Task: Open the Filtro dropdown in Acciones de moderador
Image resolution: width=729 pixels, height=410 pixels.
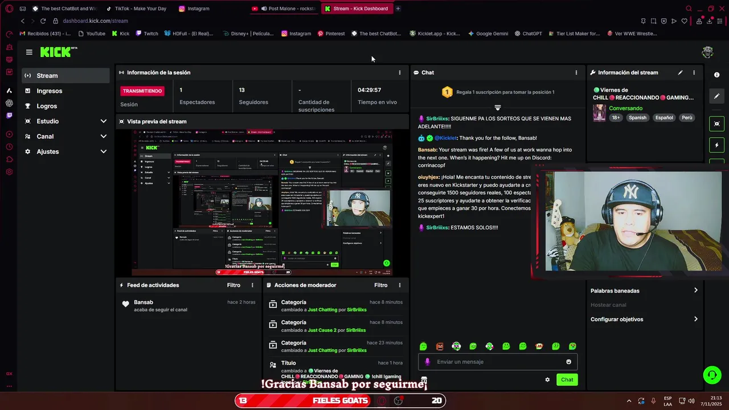Action: click(x=380, y=285)
